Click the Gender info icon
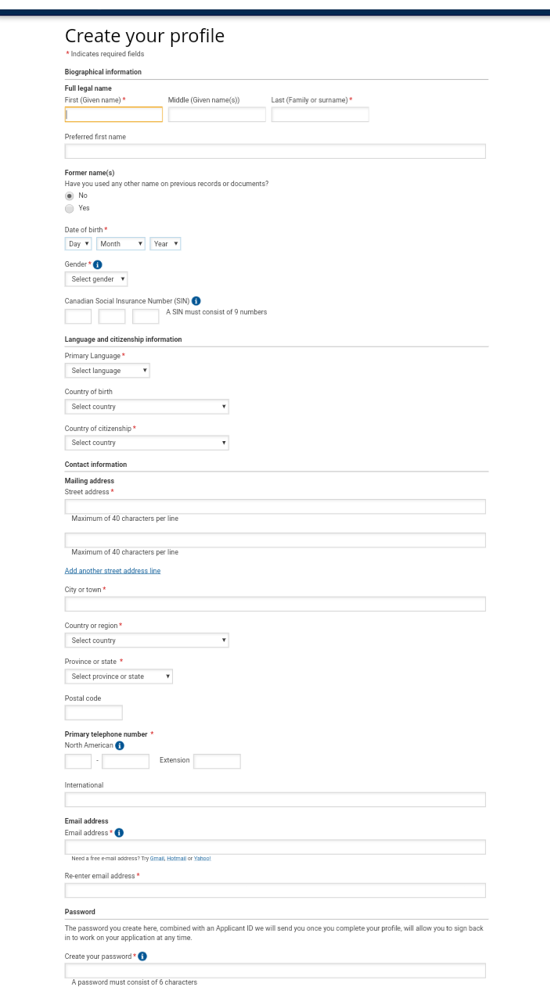The width and height of the screenshot is (550, 994). (98, 265)
